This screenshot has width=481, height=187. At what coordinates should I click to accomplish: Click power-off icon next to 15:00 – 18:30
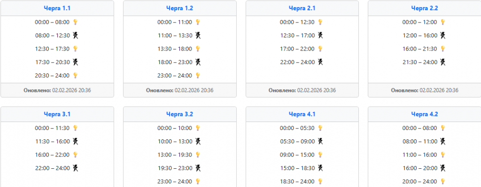(x=320, y=167)
